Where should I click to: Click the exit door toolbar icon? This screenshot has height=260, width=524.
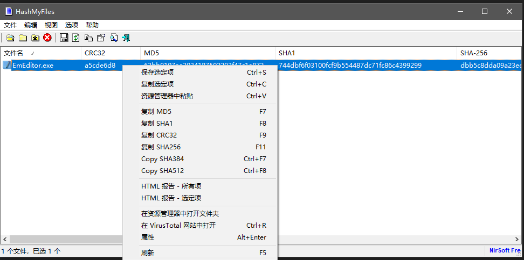coord(126,38)
